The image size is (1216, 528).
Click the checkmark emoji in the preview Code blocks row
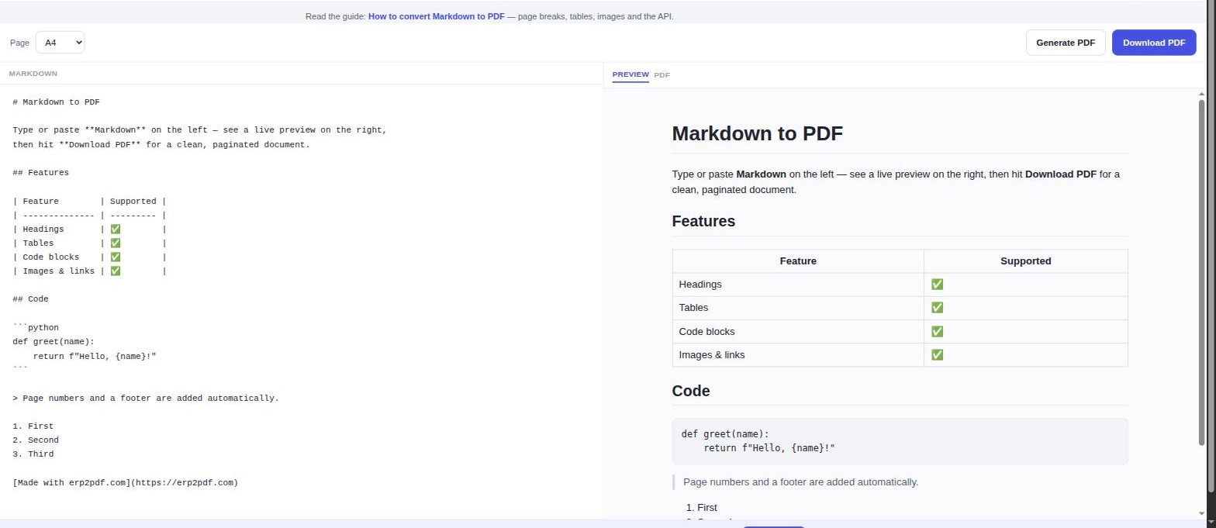pyautogui.click(x=937, y=331)
